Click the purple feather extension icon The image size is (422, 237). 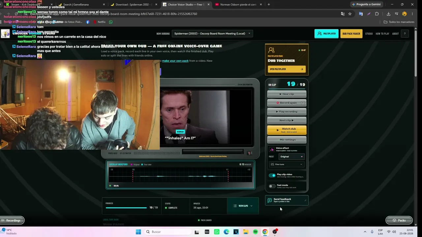[369, 14]
